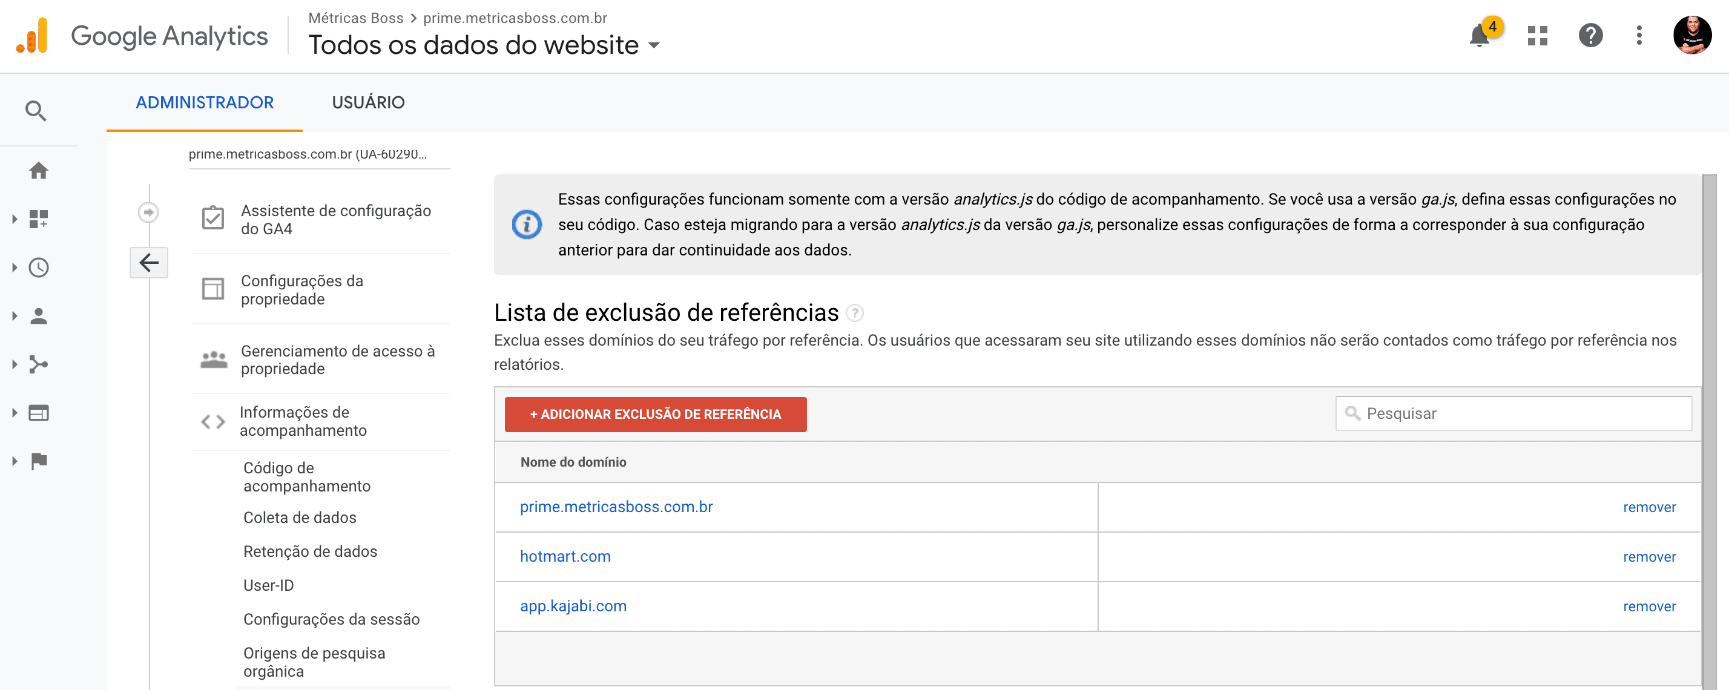Viewport: 1729px width, 690px height.
Task: Expand the Acquisition sidebar section chevron
Action: (15, 364)
